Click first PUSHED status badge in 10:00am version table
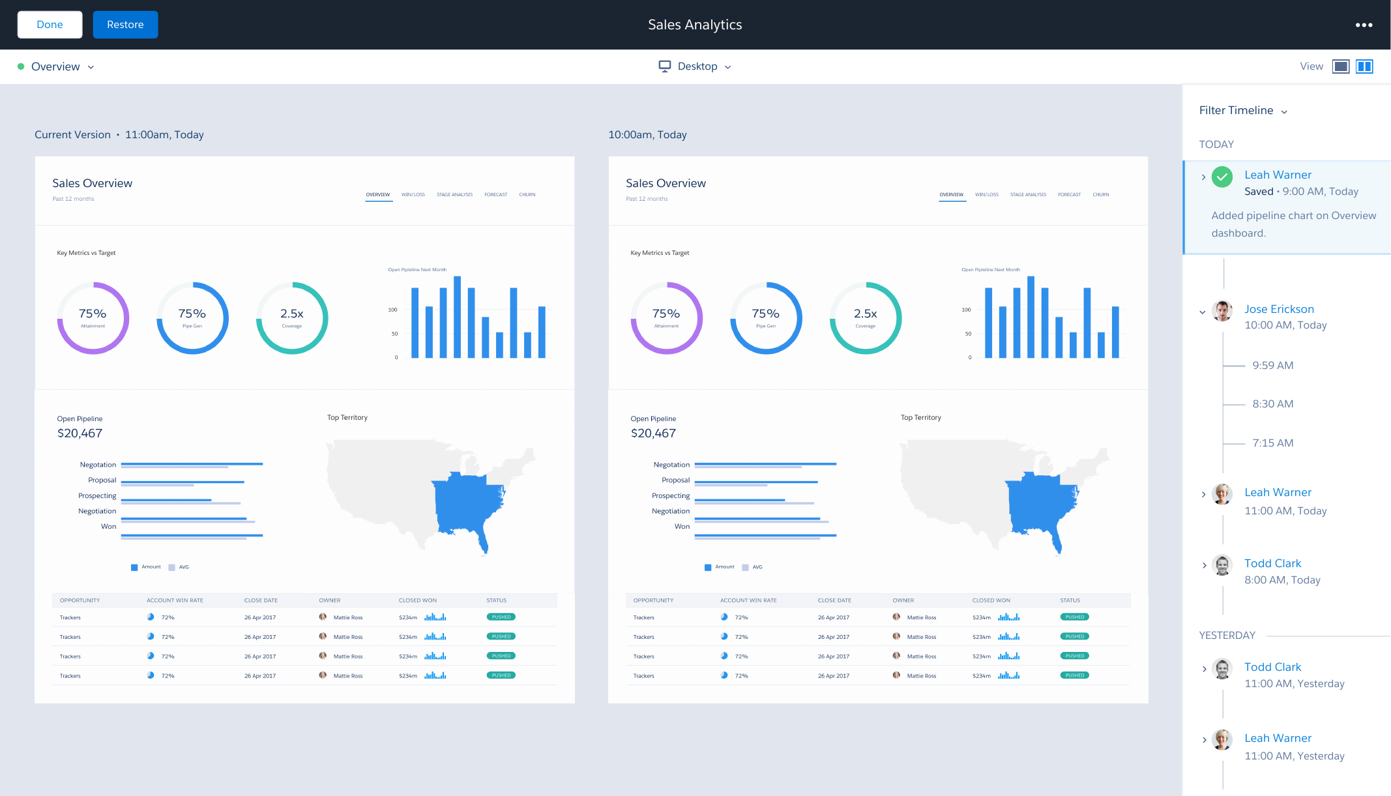 click(1075, 617)
